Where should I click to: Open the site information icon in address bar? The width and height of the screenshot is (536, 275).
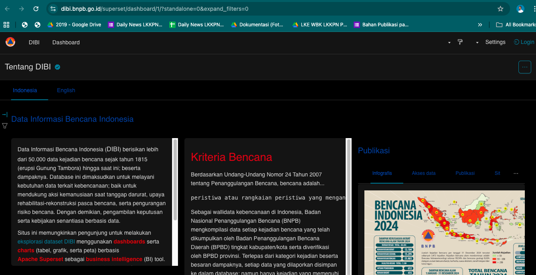tap(53, 9)
